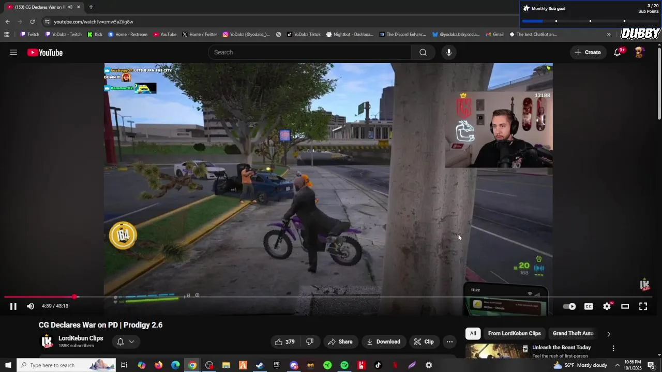662x372 pixels.
Task: Create a clip of the video
Action: (424, 342)
